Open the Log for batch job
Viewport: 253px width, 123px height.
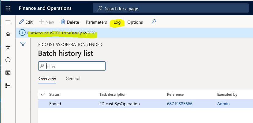pos(117,22)
